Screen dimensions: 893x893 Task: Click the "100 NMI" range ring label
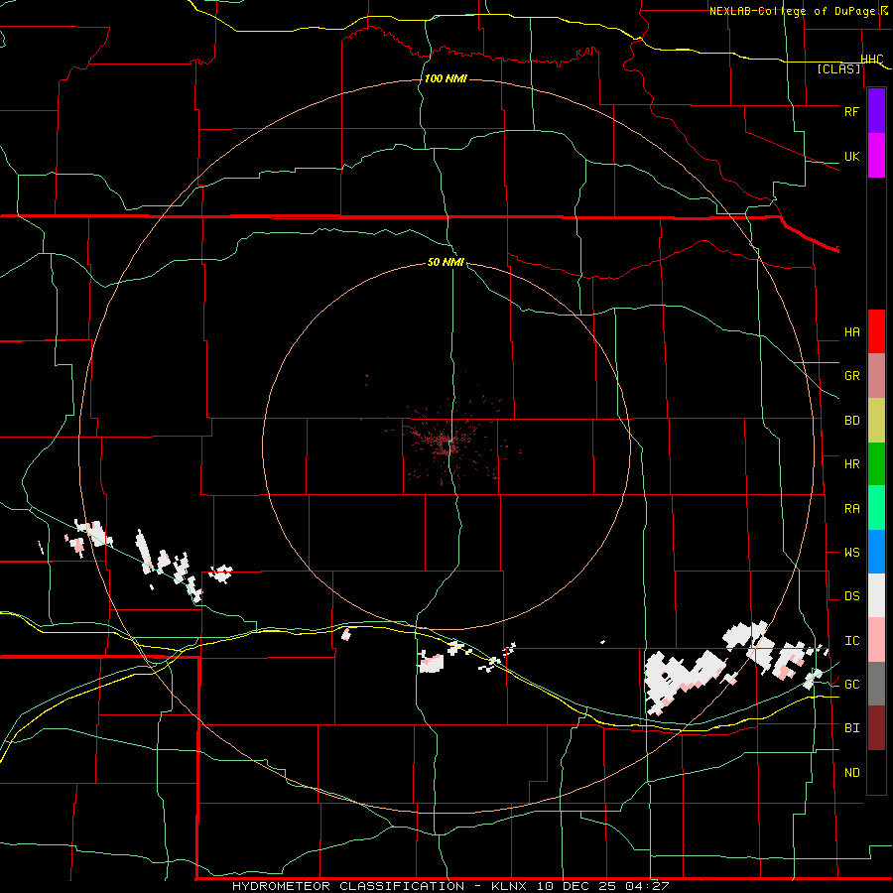pos(446,78)
